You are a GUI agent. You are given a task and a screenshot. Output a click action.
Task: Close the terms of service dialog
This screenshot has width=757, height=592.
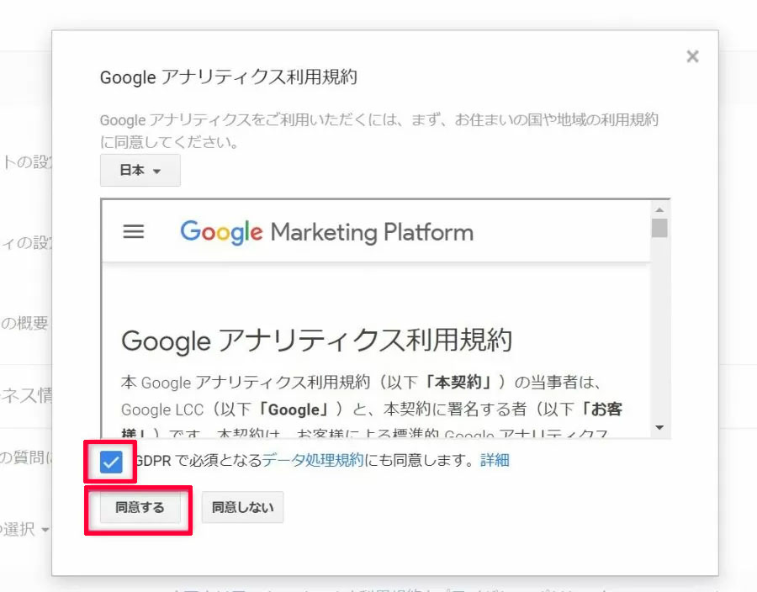pos(692,56)
